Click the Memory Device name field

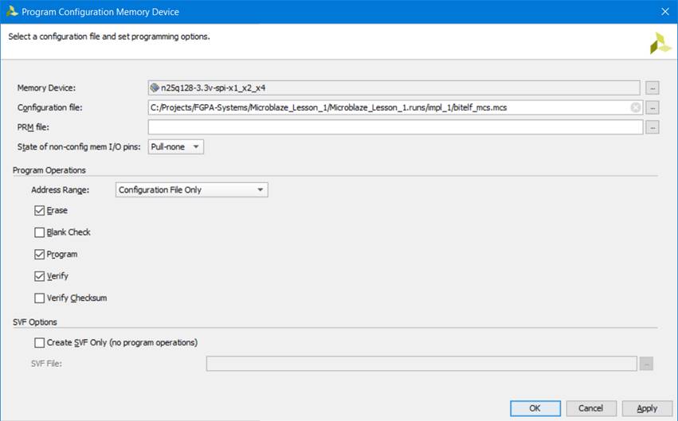(394, 88)
